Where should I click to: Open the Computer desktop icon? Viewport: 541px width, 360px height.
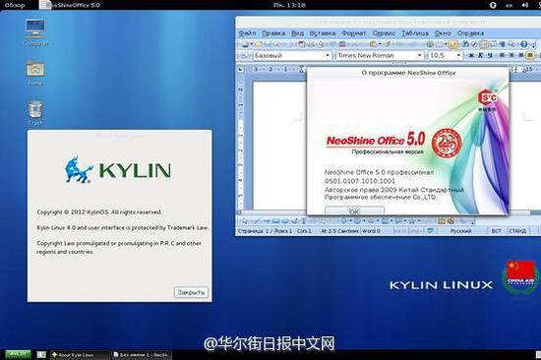(35, 32)
